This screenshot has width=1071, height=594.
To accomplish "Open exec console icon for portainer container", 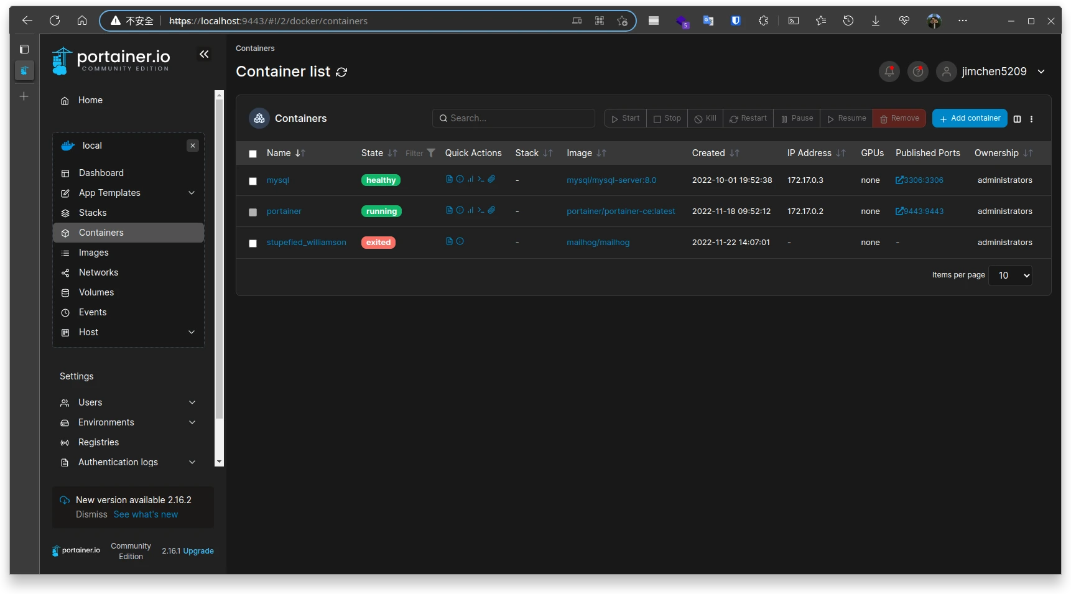I will [x=481, y=210].
